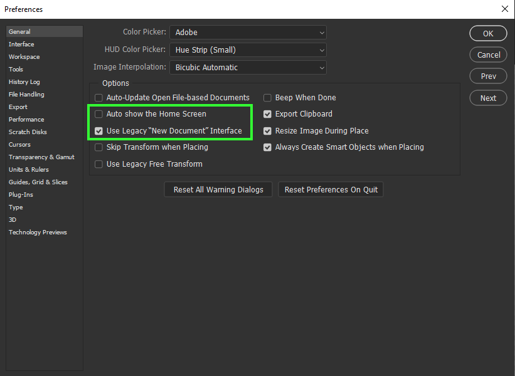Switch to the Interface preferences page
This screenshot has height=376, width=515.
click(x=21, y=44)
